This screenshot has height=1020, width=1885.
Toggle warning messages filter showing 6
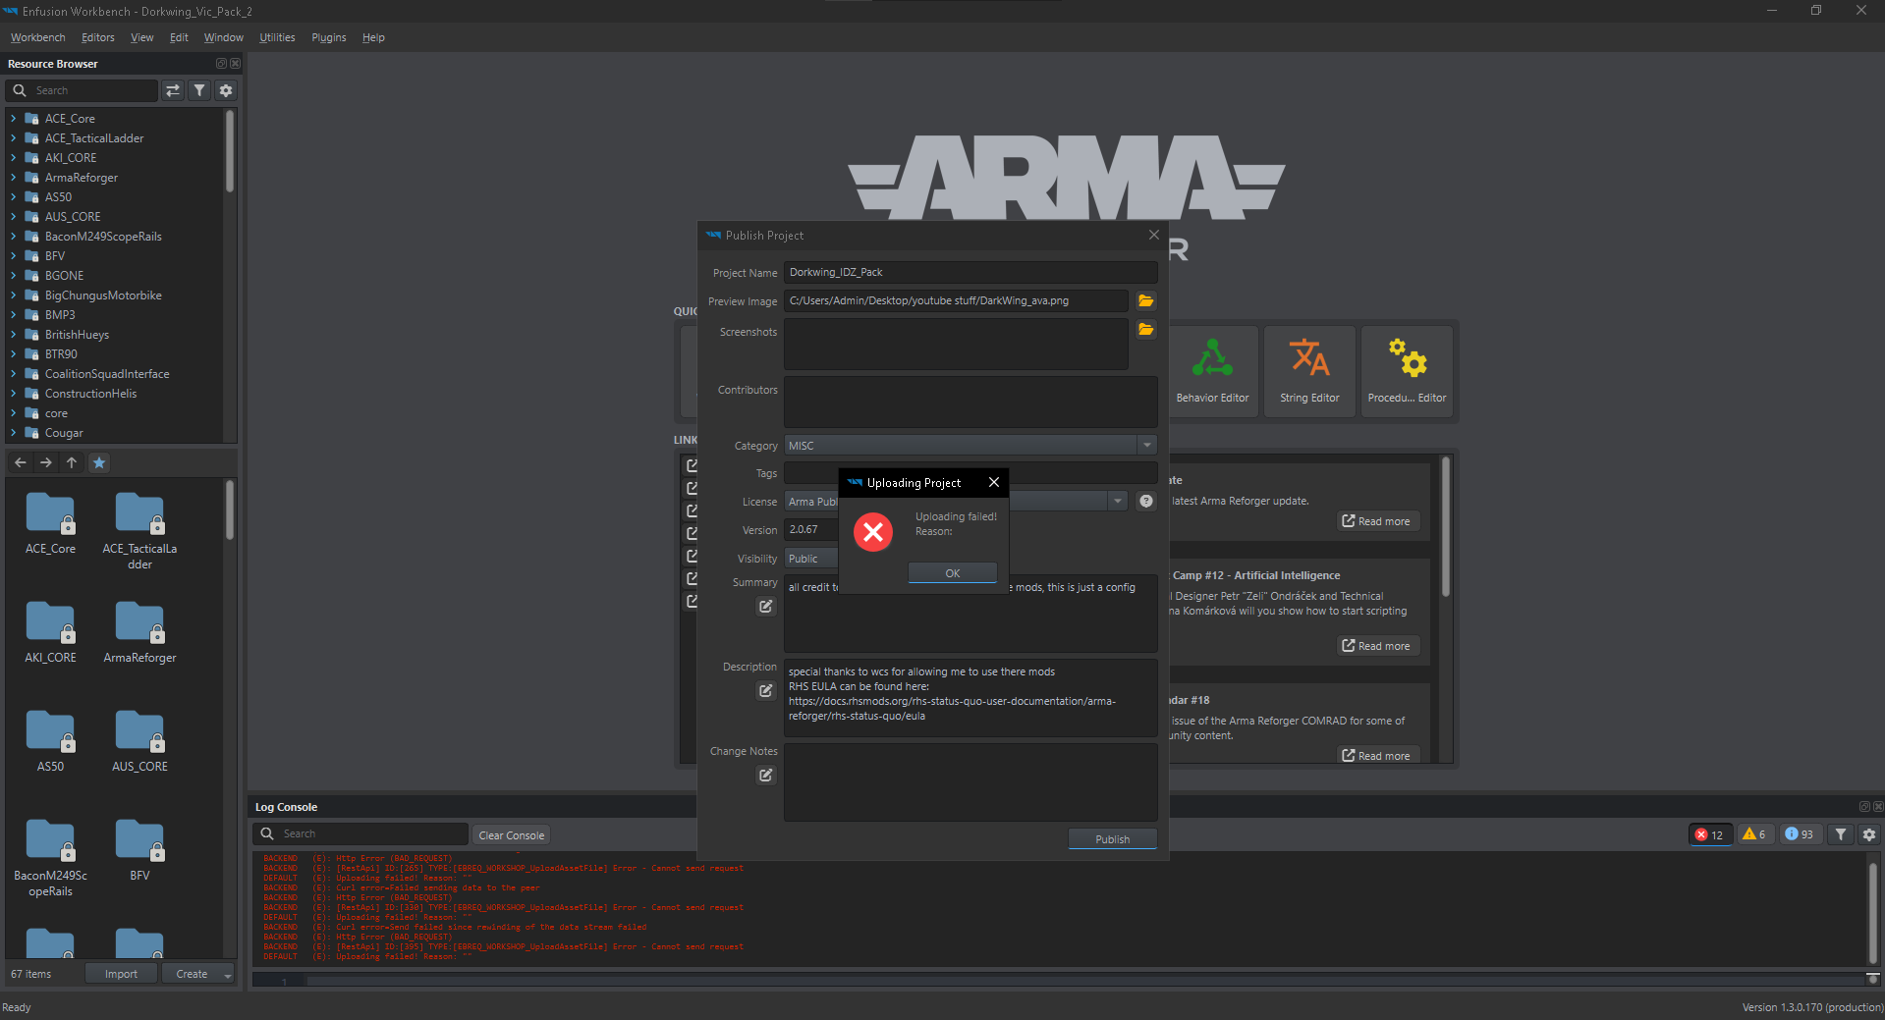tap(1754, 834)
